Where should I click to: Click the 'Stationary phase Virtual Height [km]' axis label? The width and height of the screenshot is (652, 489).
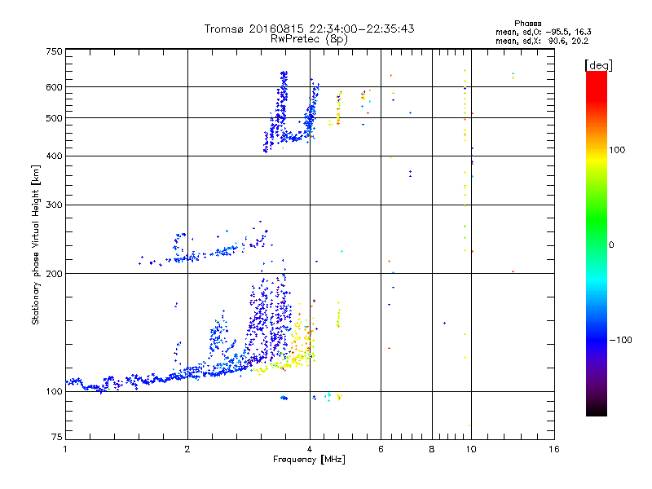(35, 244)
